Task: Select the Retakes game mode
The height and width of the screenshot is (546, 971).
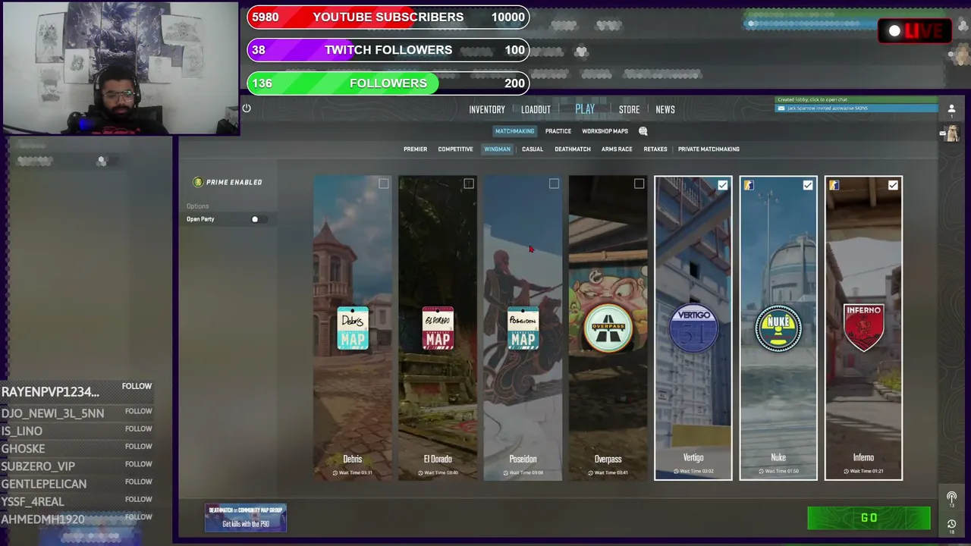Action: click(x=655, y=149)
